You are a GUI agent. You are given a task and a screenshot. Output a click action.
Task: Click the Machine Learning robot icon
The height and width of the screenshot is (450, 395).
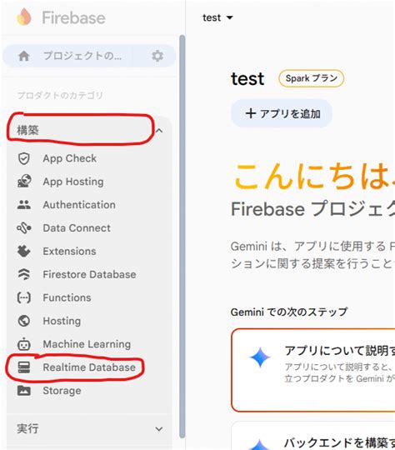pyautogui.click(x=24, y=344)
